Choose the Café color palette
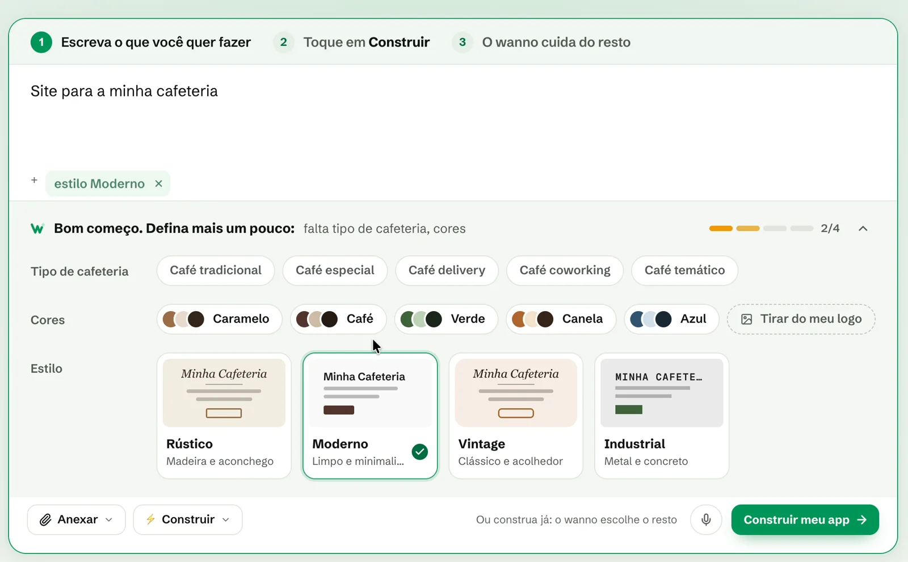 click(338, 319)
